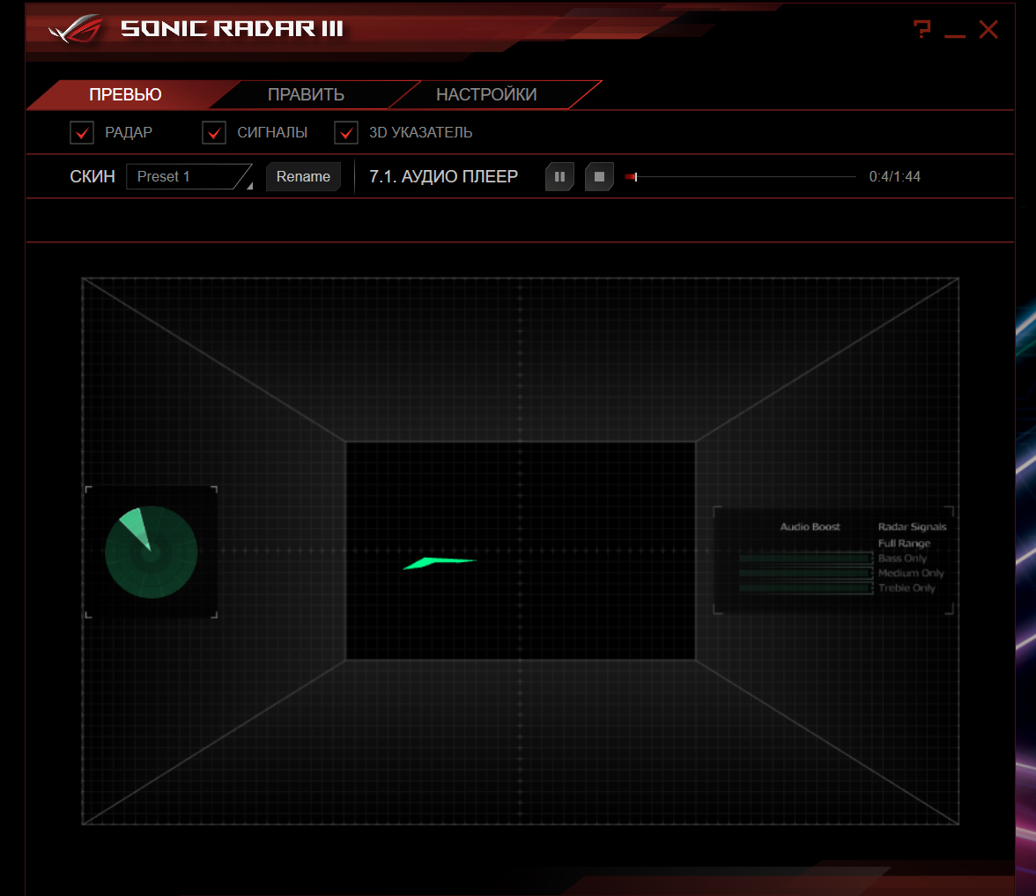Image resolution: width=1036 pixels, height=896 pixels.
Task: Select the ПРЕВЬЮ tab
Action: click(125, 95)
